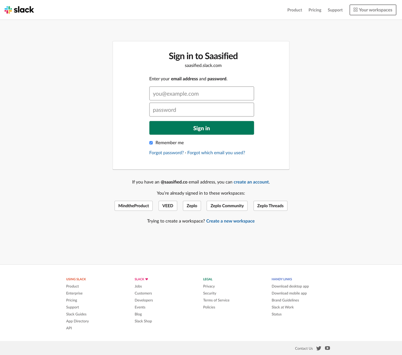The height and width of the screenshot is (355, 402).
Task: Open the Product nav item
Action: [x=295, y=10]
